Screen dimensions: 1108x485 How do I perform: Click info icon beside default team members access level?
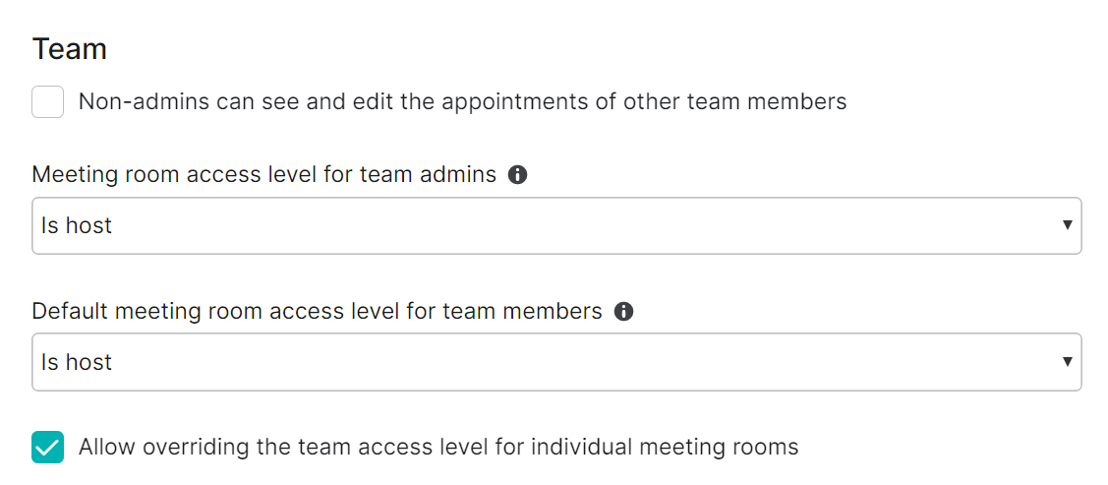(623, 311)
